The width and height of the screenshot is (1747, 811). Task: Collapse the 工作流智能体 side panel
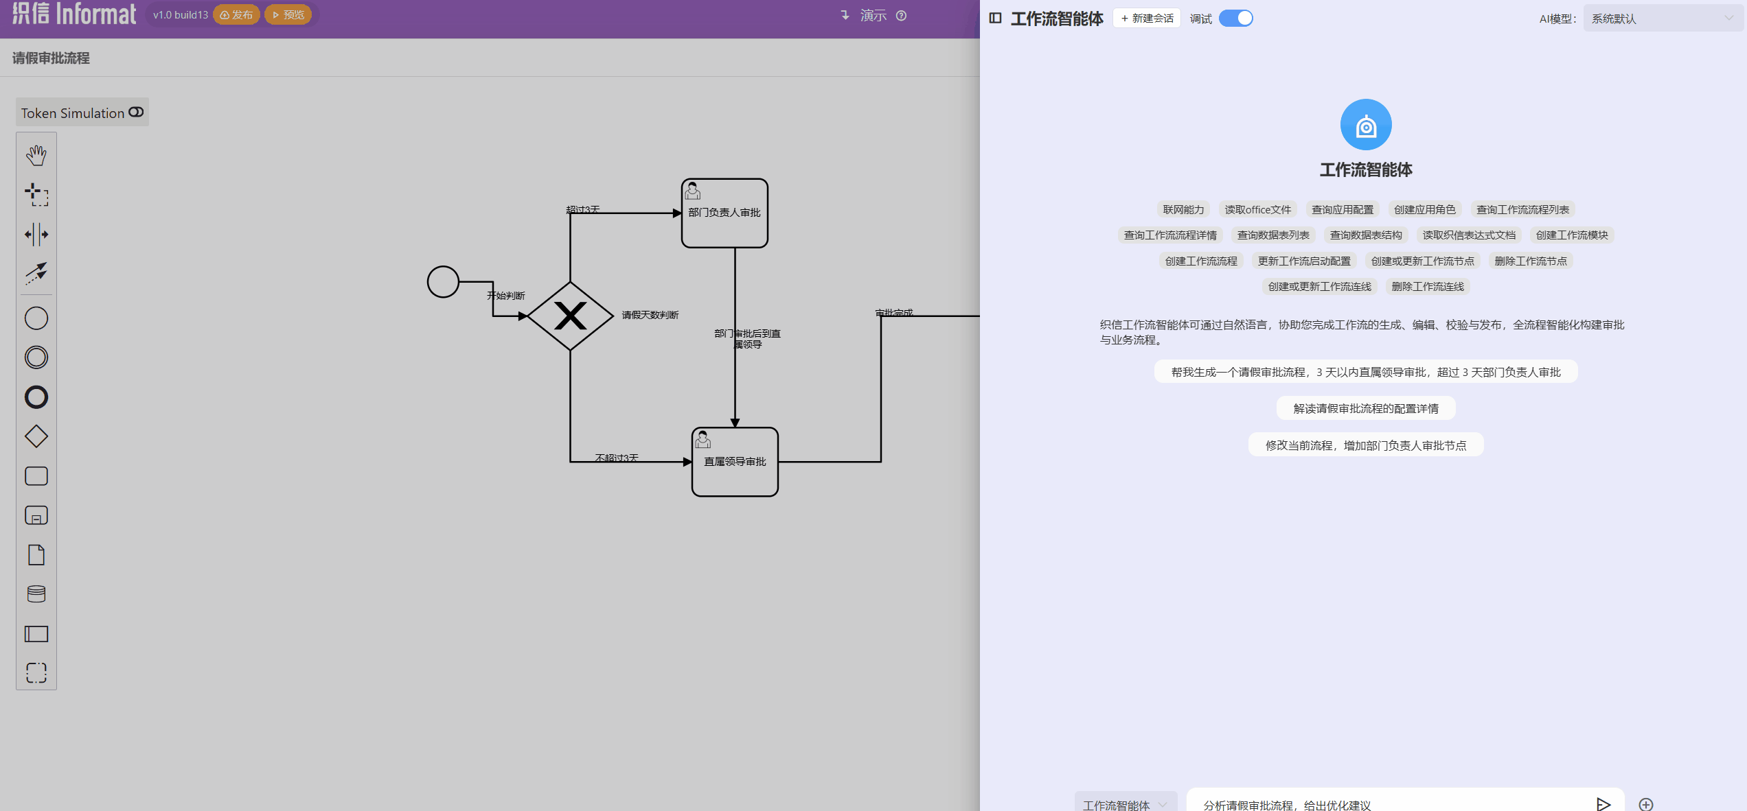994,18
